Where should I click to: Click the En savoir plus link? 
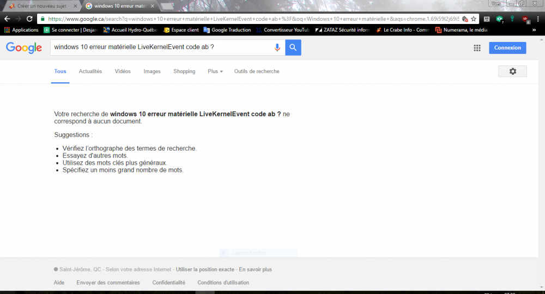(x=256, y=269)
